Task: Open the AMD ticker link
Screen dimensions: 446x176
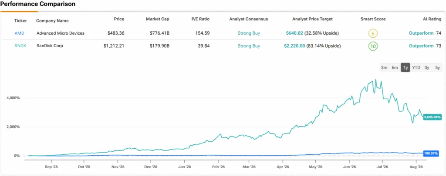Action: (19, 33)
